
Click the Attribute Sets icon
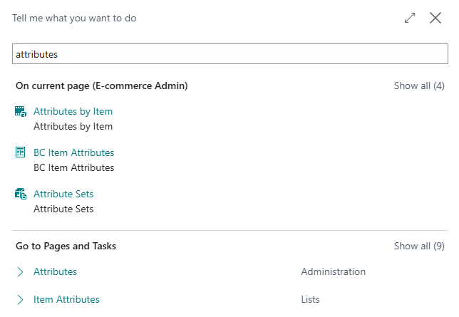[21, 194]
